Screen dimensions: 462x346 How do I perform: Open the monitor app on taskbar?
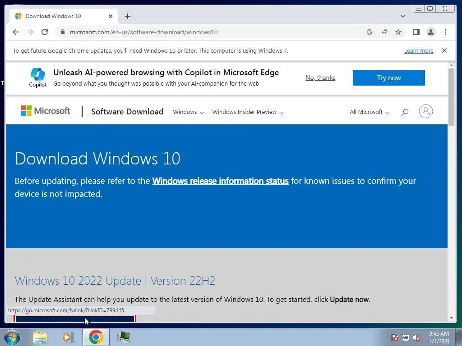[124, 337]
